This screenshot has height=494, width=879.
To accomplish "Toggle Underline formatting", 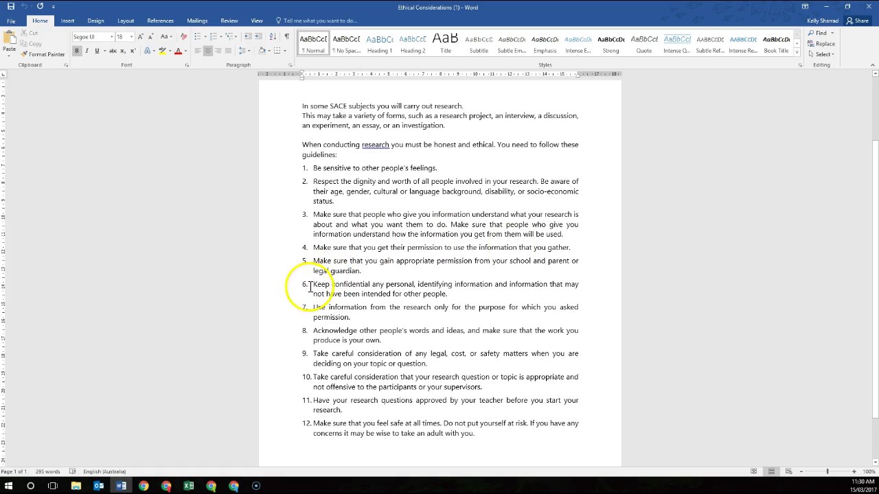I will (96, 51).
